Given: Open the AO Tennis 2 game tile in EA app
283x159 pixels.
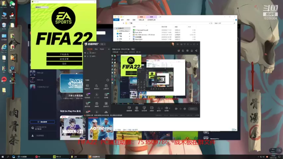Looking at the screenshot, I should [100, 129].
